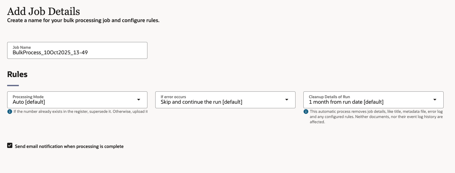The width and height of the screenshot is (455, 173).
Task: Click 1 month from run date value
Action: point(346,102)
